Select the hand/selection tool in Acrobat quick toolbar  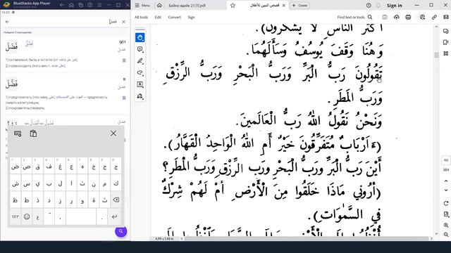140,37
